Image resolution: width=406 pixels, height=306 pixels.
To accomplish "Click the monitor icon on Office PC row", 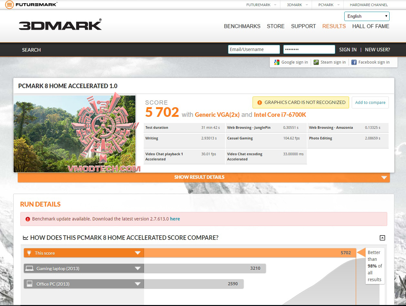I will coord(30,284).
